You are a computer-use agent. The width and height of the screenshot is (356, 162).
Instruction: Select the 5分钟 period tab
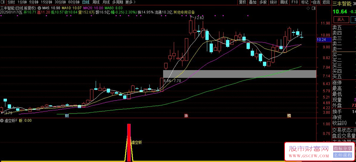tap(34, 2)
